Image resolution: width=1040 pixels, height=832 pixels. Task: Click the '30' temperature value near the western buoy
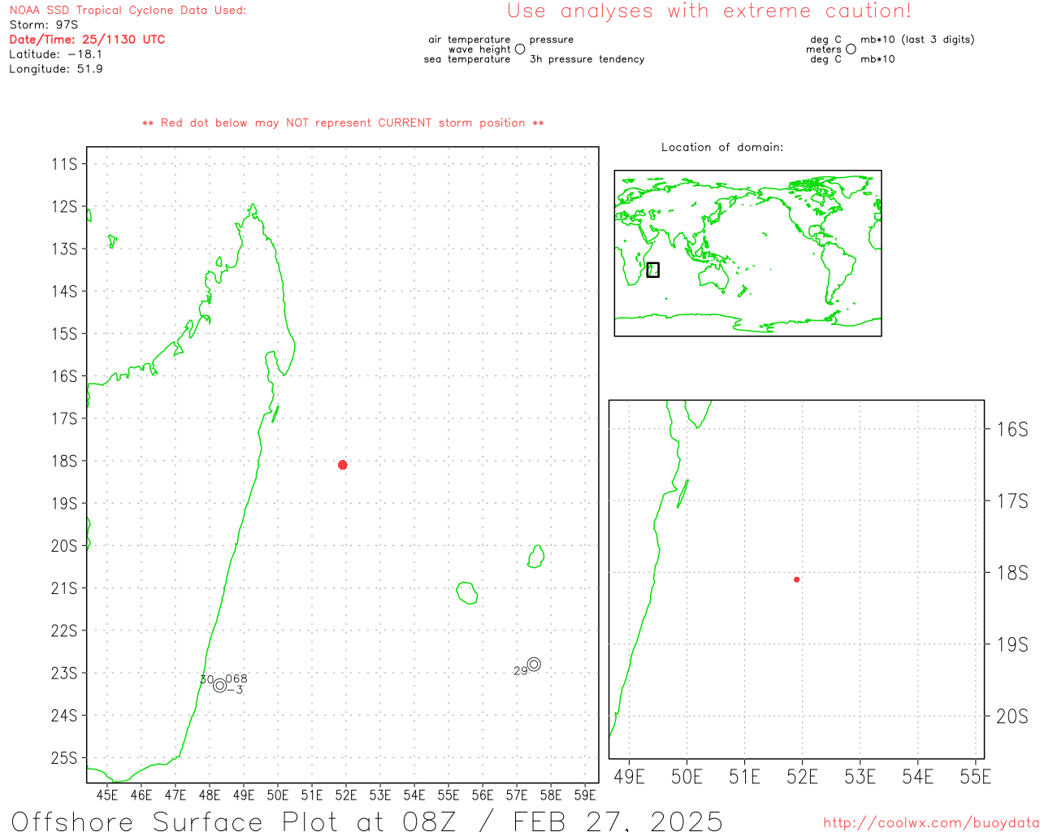click(206, 680)
